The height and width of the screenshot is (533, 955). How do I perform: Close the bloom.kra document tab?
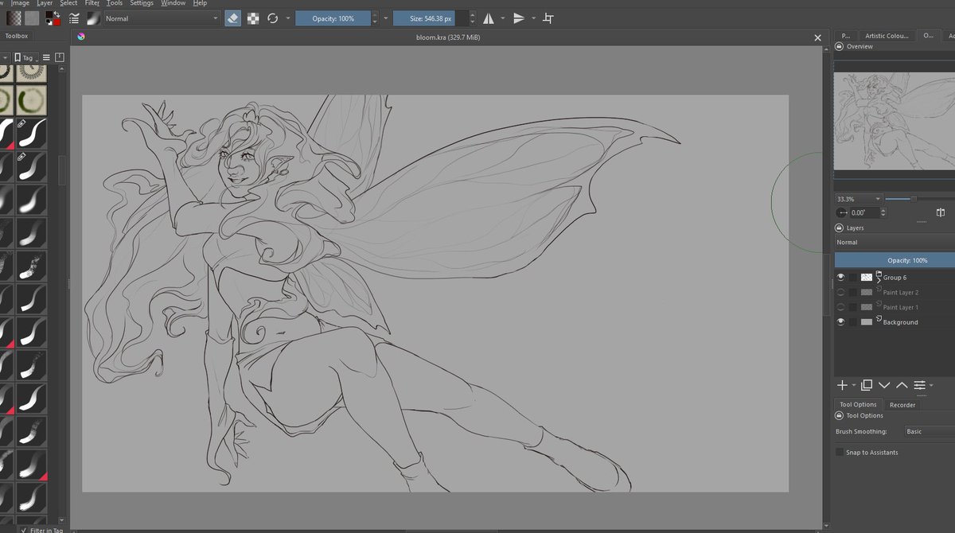tap(817, 37)
